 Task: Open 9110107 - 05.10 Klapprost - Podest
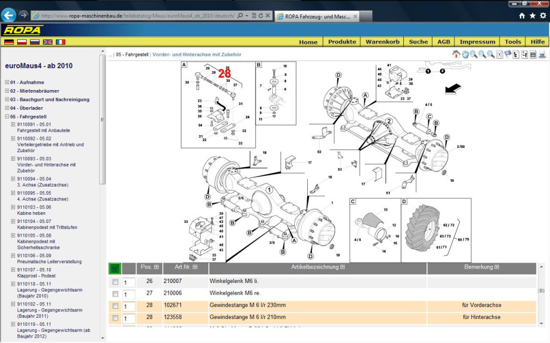(36, 273)
